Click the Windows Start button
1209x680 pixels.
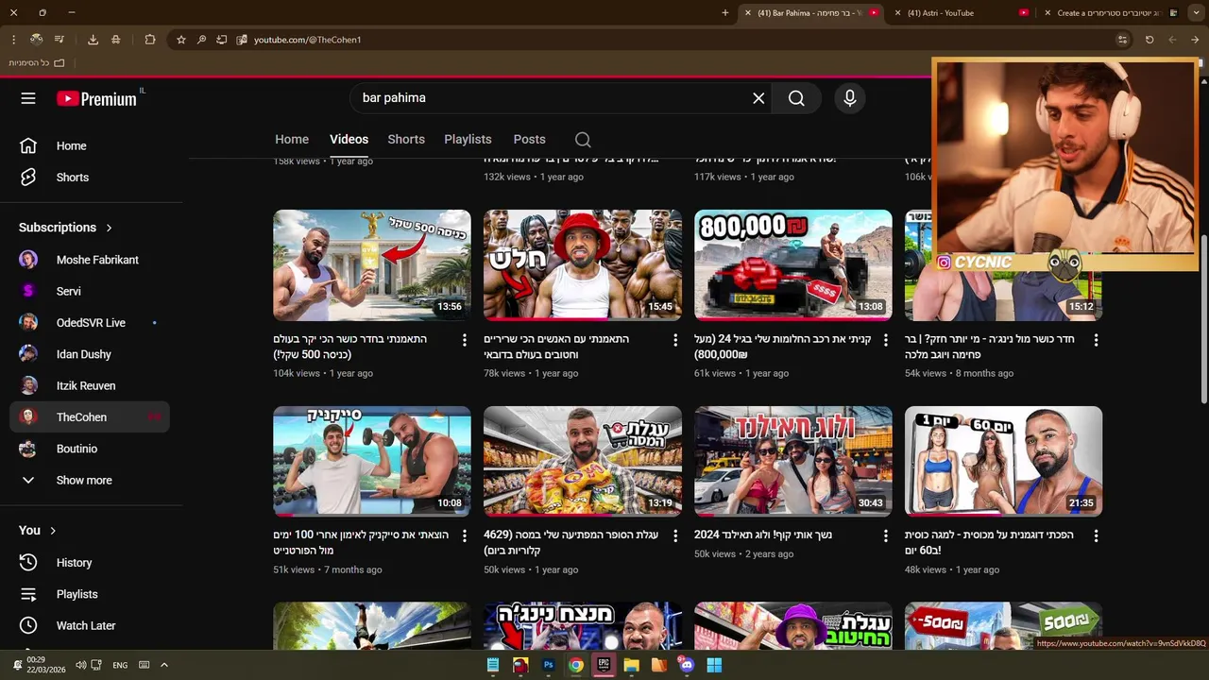pos(714,665)
